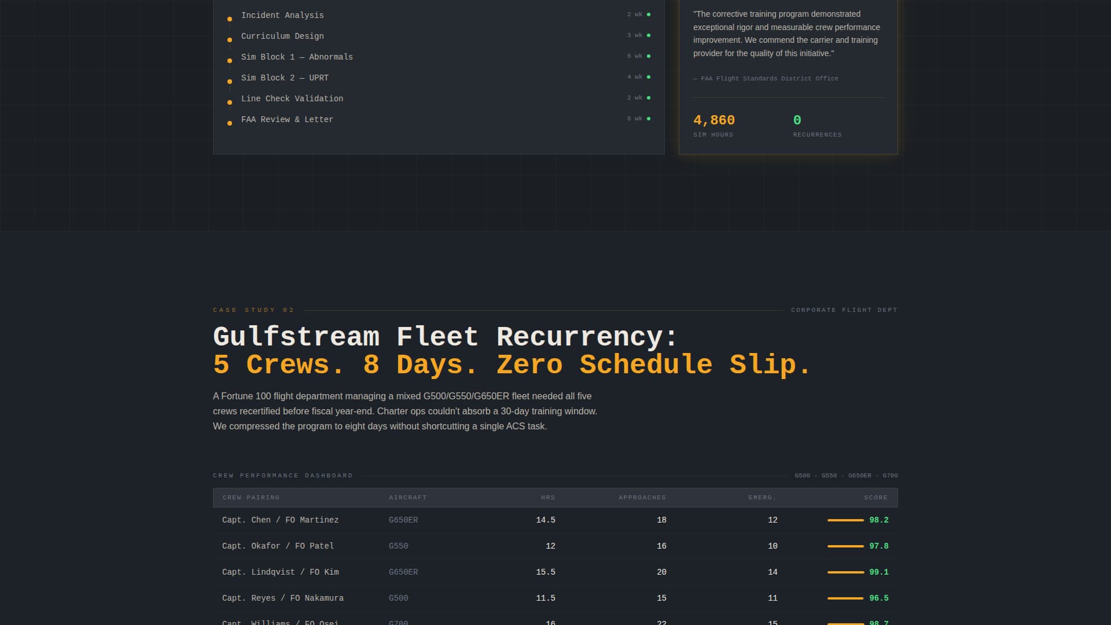Sort by the Crew Pairing column header
Viewport: 1111px width, 625px height.
pos(251,498)
